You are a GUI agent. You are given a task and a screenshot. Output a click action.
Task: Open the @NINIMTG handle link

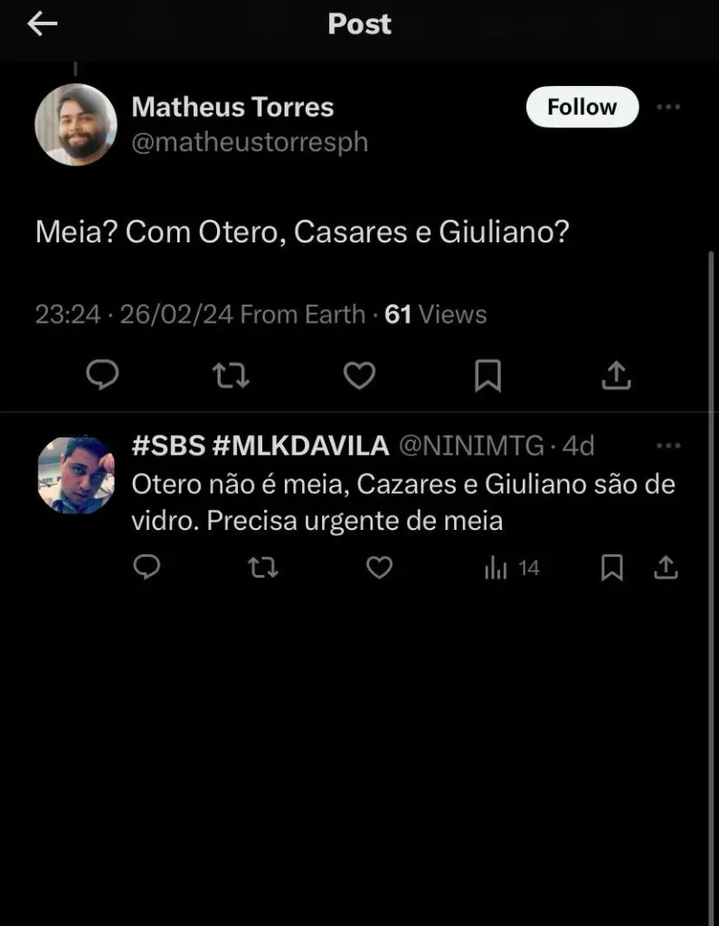[x=471, y=446]
